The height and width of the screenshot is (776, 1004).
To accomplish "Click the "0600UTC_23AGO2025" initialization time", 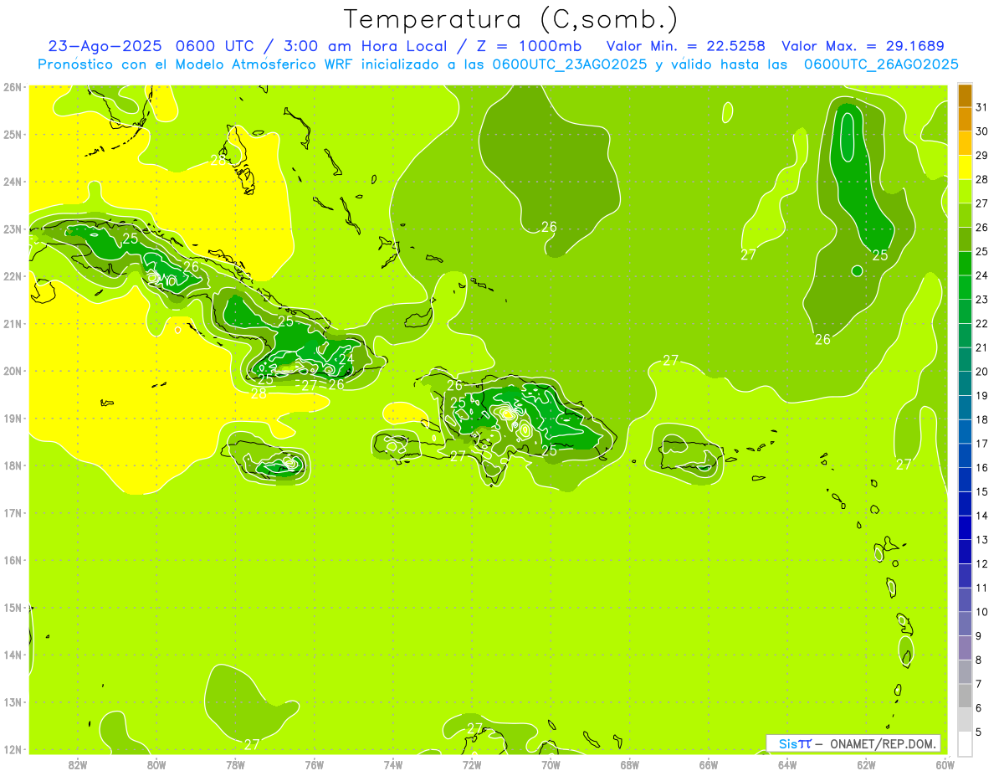I will pyautogui.click(x=570, y=64).
